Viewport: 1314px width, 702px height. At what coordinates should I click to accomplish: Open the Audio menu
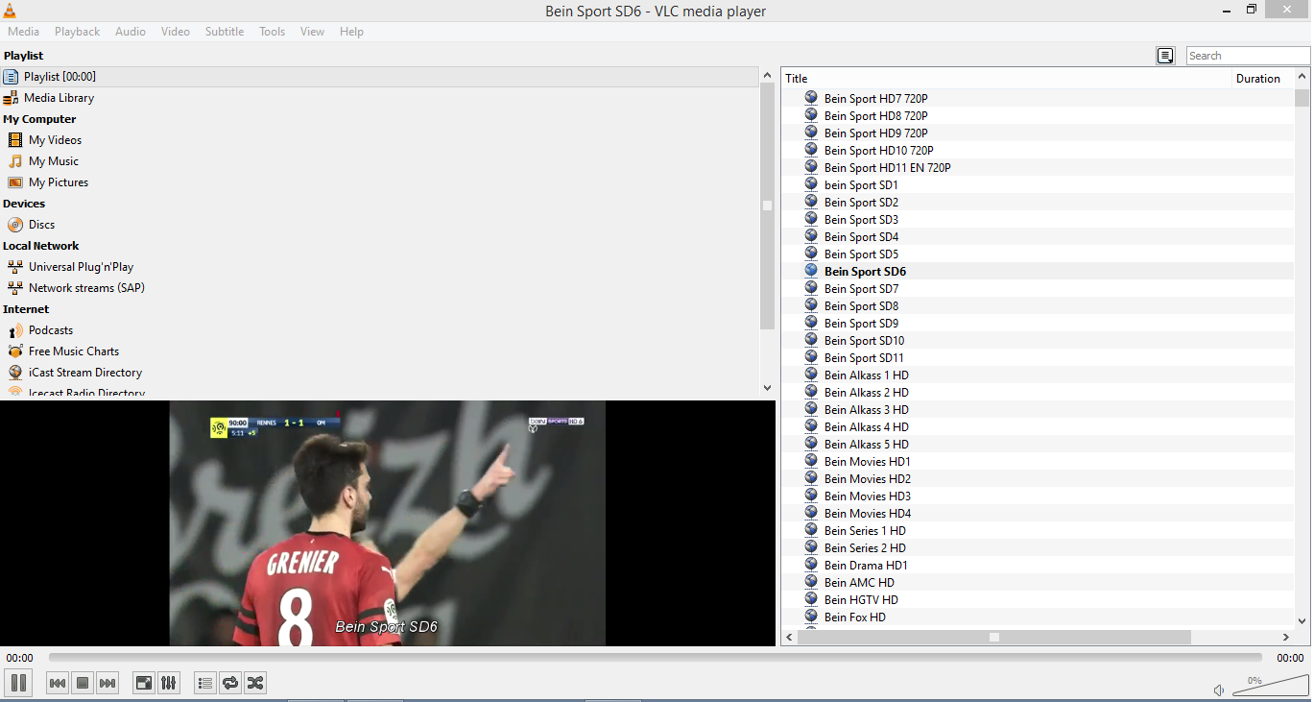pyautogui.click(x=131, y=32)
